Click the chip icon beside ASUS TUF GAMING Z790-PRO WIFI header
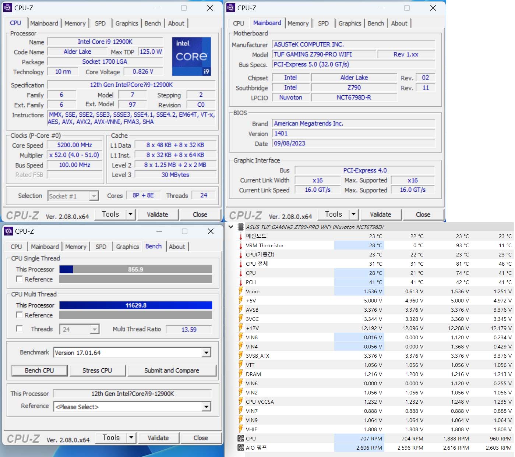Viewport: 515px width, 457px height. tap(241, 227)
